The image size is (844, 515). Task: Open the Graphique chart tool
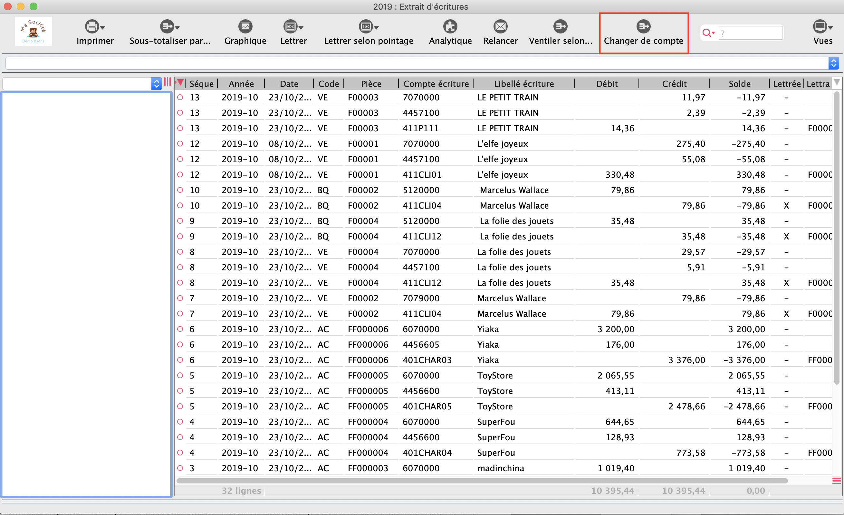245,26
